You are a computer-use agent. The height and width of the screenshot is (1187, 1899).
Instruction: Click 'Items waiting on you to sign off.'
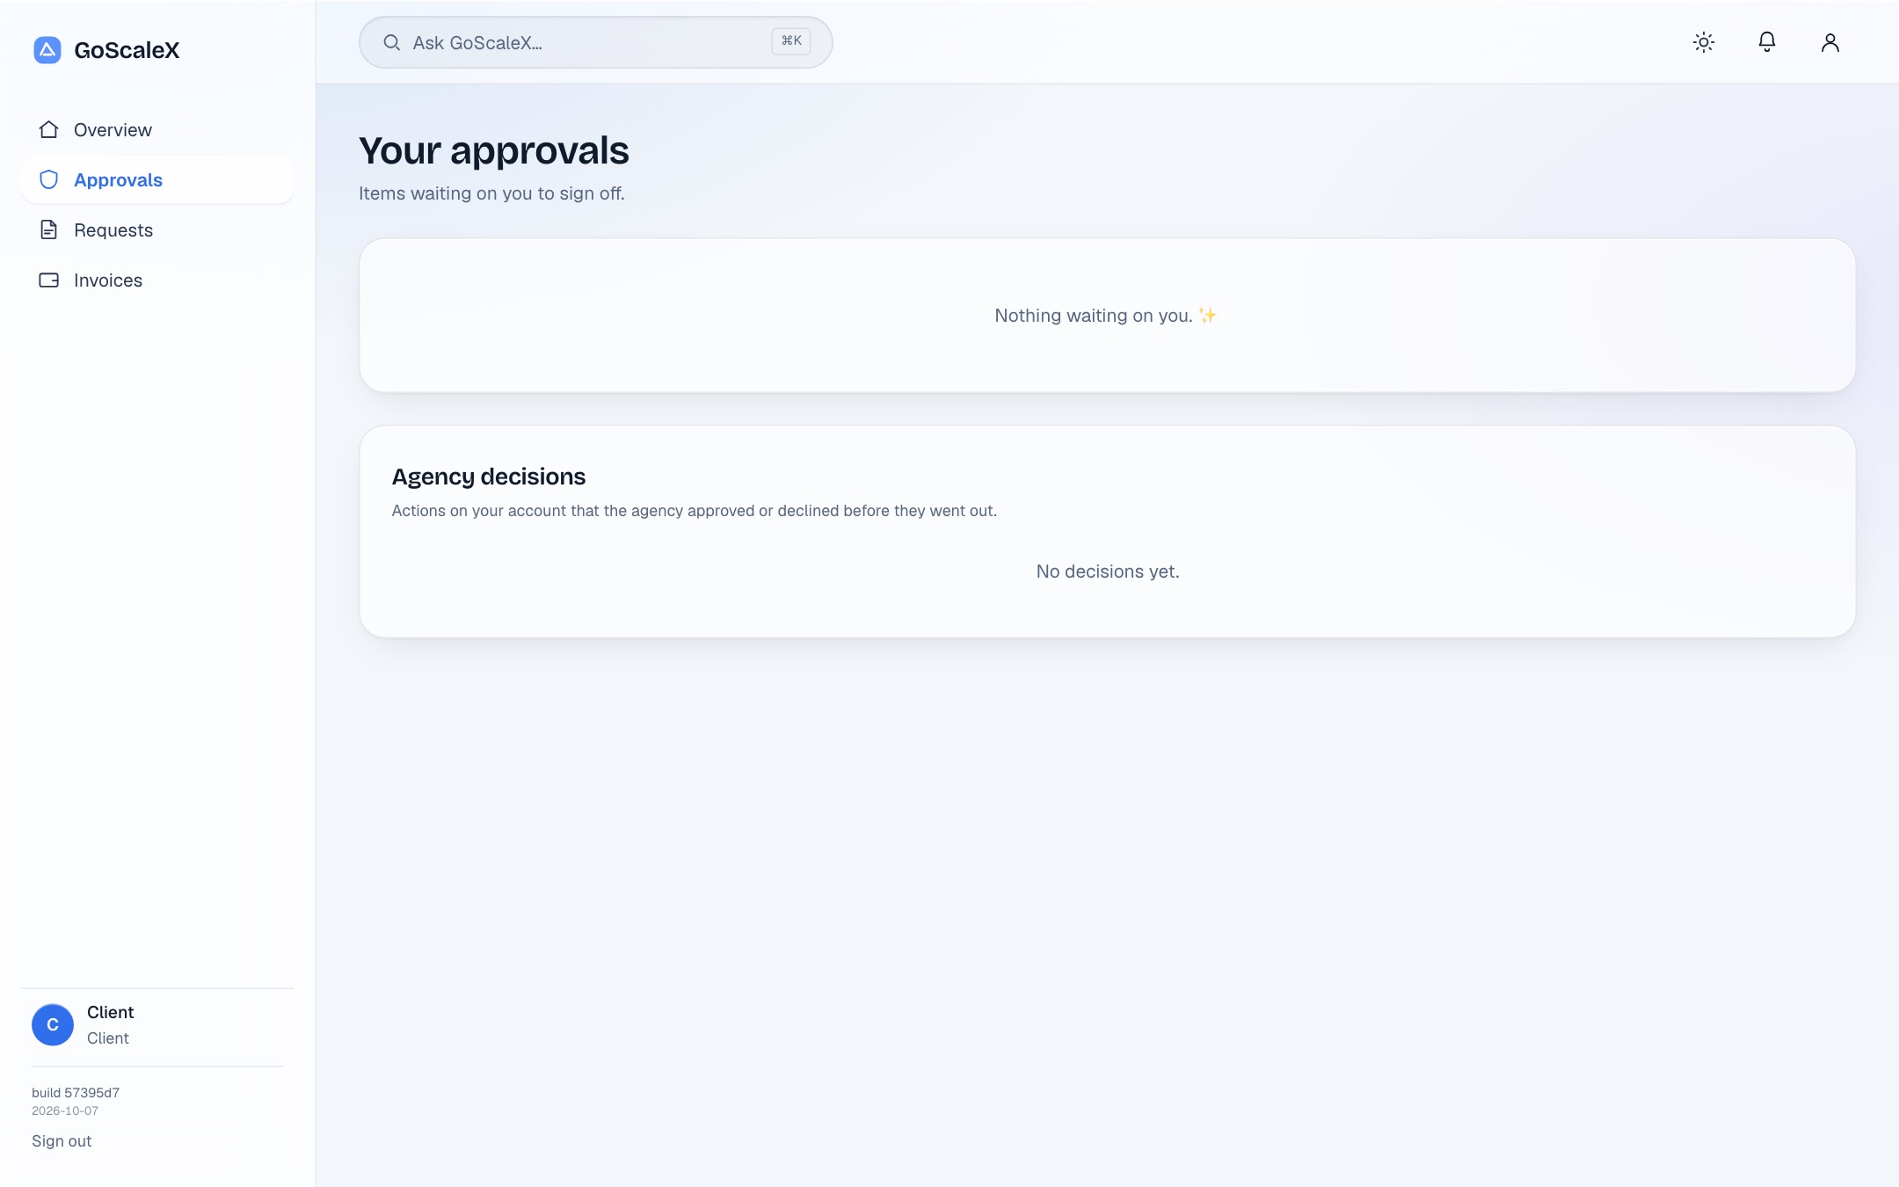click(x=491, y=193)
